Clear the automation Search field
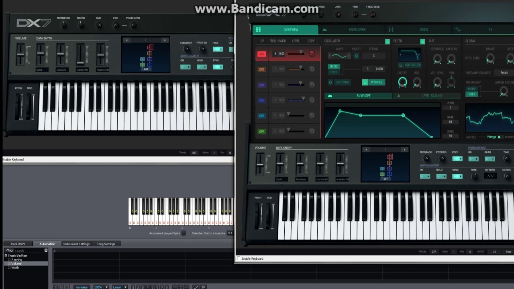The image size is (514, 289). [46, 250]
